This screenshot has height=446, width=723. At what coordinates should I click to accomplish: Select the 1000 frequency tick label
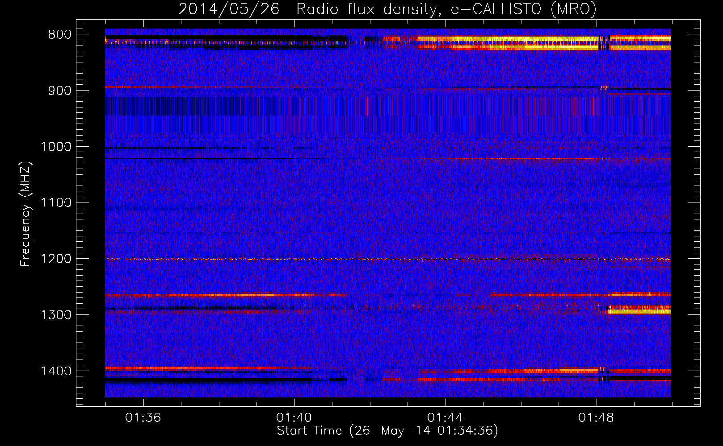56,147
